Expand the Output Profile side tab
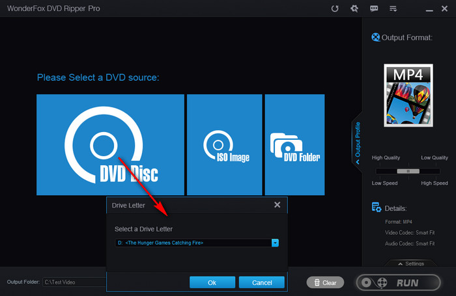456x296 pixels. click(x=358, y=142)
